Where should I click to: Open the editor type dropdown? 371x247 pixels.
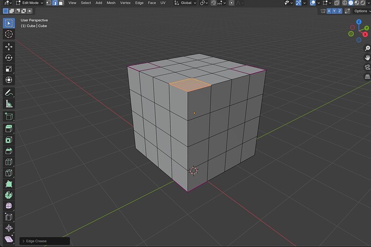(8, 3)
